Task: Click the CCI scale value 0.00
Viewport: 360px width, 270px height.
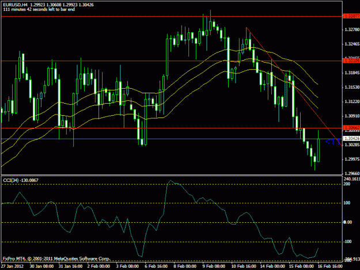Action: coord(347,222)
